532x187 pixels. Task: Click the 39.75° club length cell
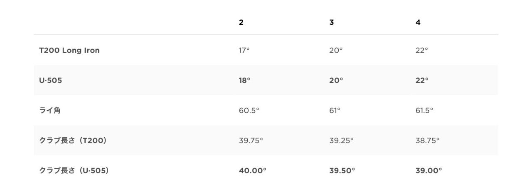click(x=251, y=141)
